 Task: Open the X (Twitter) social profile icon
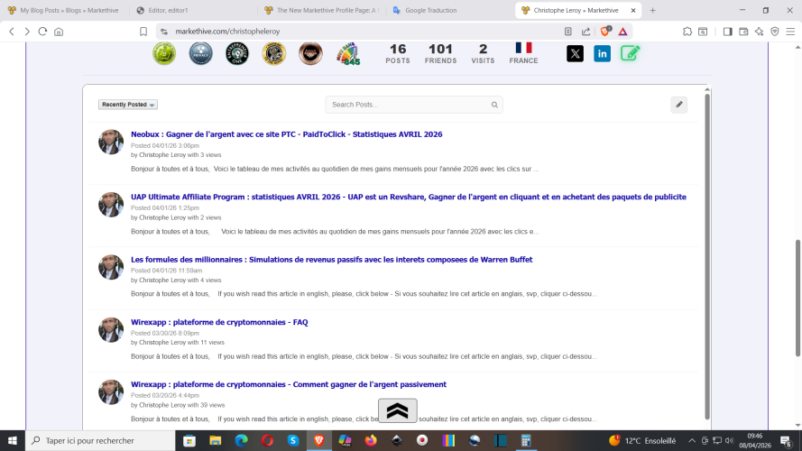(x=575, y=53)
